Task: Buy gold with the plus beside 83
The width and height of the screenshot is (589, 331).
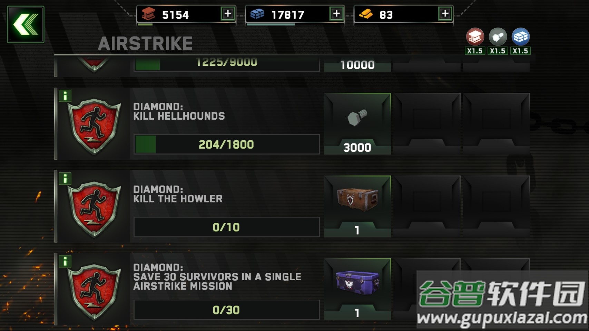Action: pyautogui.click(x=445, y=14)
